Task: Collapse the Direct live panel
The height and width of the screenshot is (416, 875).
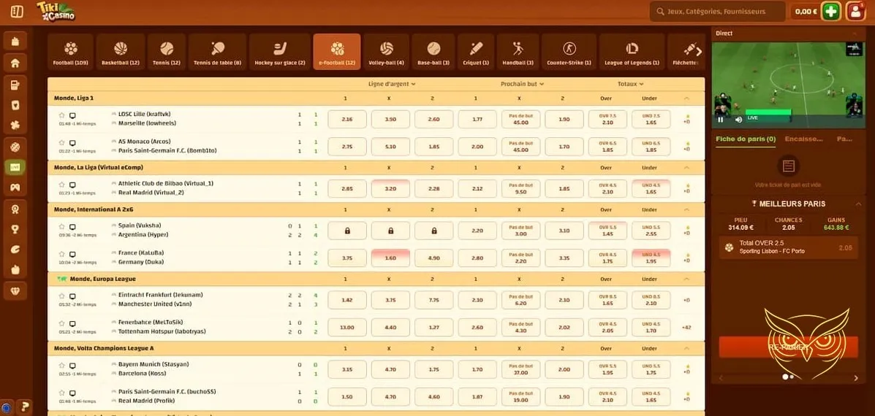Action: click(855, 34)
